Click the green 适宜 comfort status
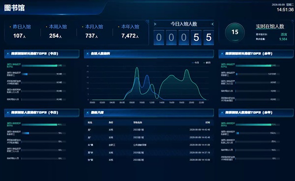This screenshot has width=295, height=181. click(284, 34)
